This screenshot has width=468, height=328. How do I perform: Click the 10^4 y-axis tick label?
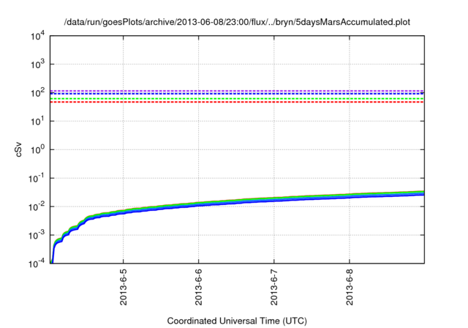37,37
